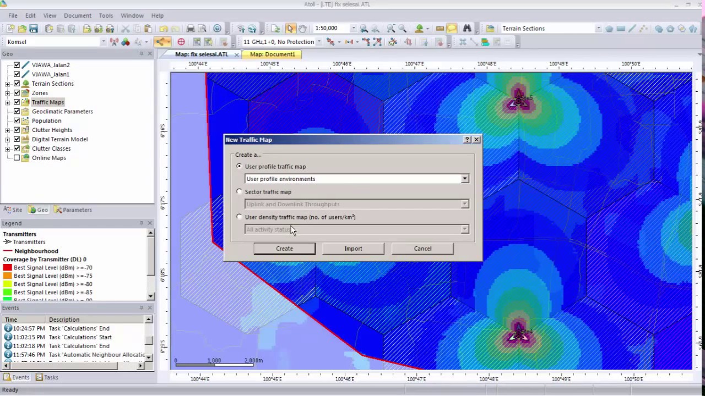Select Sector traffic map radio option
This screenshot has height=396, width=705.
pos(239,191)
